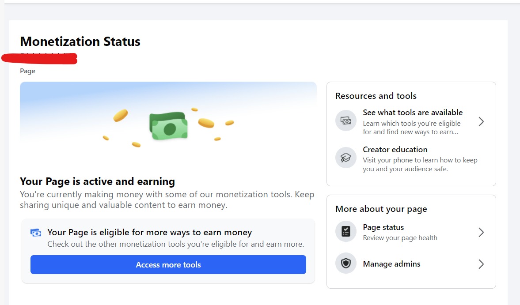The height and width of the screenshot is (305, 520).
Task: Click the money camera icon beside tools available
Action: 345,120
